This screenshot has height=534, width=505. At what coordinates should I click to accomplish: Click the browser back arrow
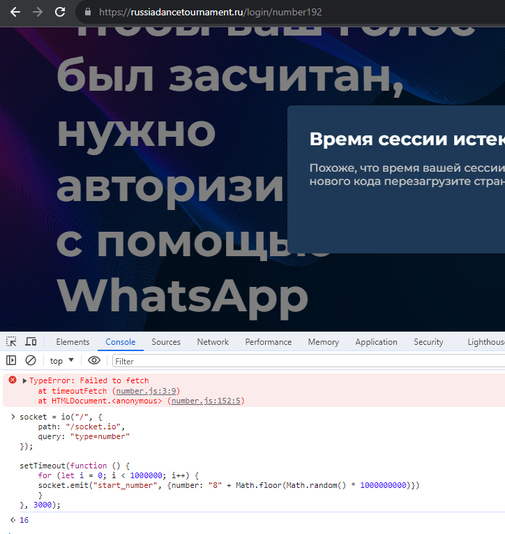15,12
